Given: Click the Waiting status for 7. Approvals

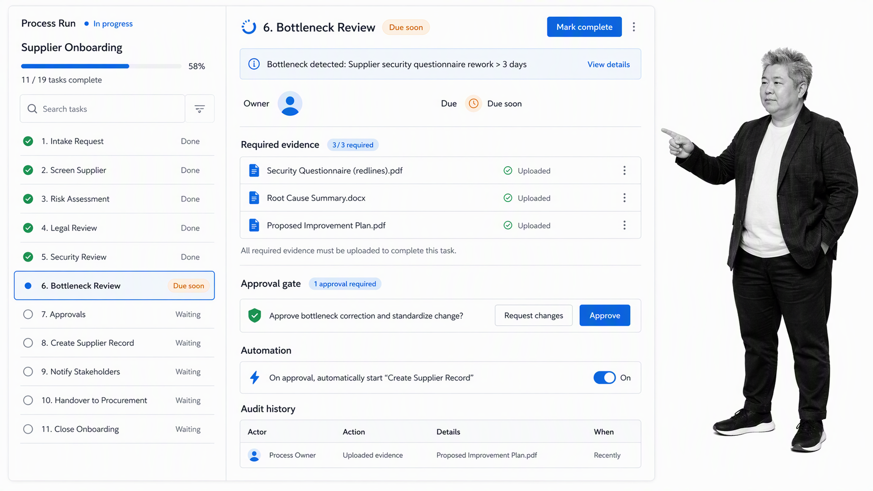Looking at the screenshot, I should coord(188,314).
